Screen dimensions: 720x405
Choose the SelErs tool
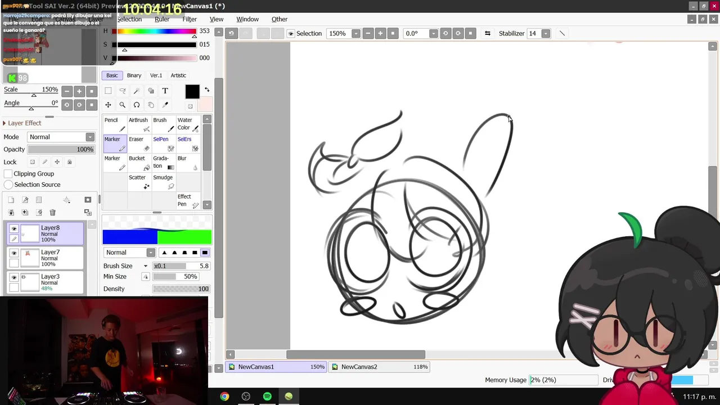(x=188, y=143)
